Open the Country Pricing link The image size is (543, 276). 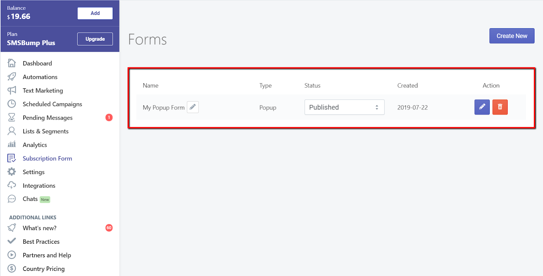click(43, 269)
